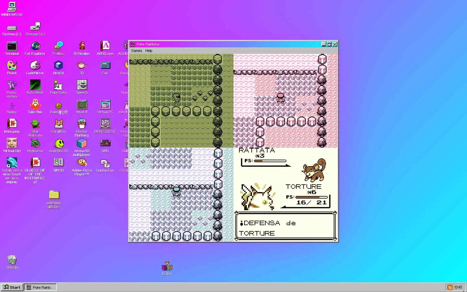The height and width of the screenshot is (292, 467).
Task: Open the Trollbox chat icon
Action: (x=58, y=48)
